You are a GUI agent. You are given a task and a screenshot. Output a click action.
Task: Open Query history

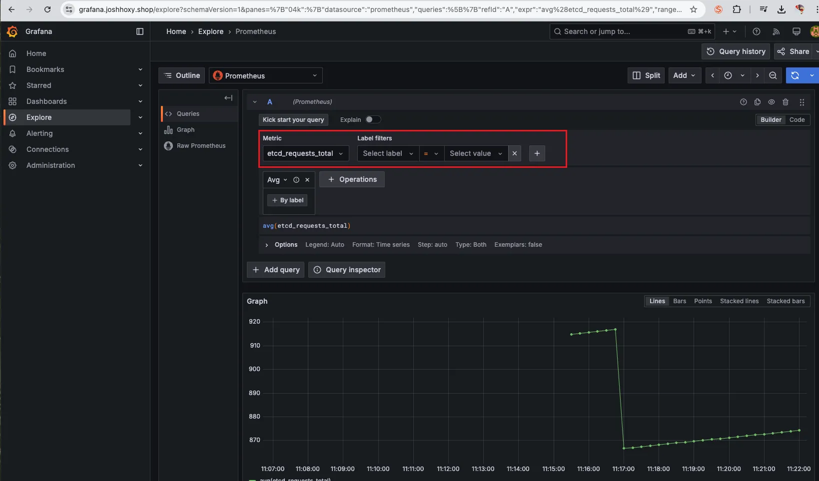pyautogui.click(x=736, y=51)
